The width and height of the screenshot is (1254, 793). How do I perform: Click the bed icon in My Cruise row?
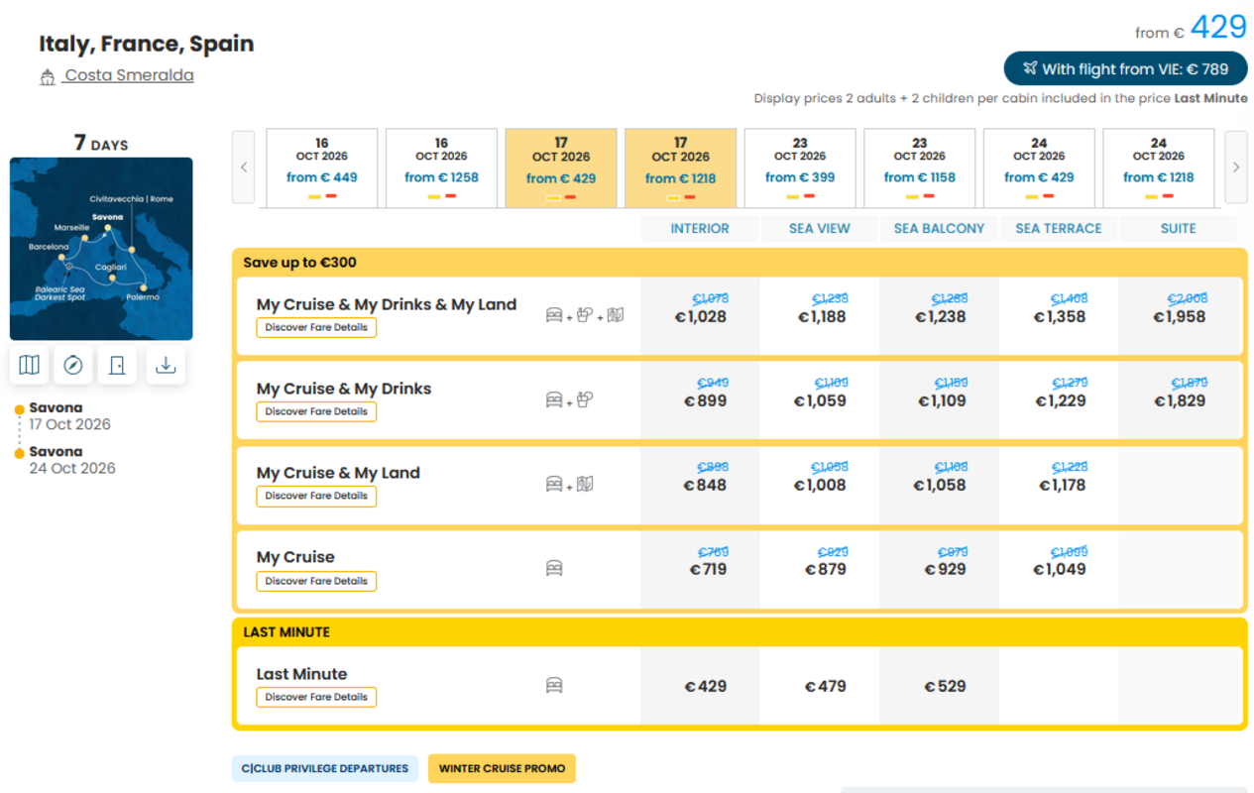pyautogui.click(x=554, y=568)
